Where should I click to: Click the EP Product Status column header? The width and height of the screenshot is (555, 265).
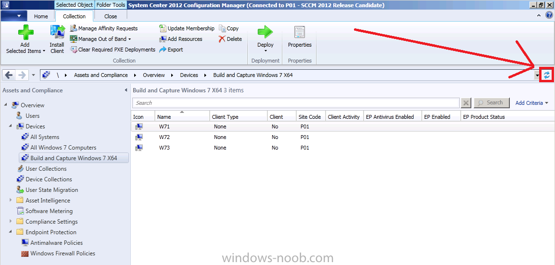[x=507, y=116]
